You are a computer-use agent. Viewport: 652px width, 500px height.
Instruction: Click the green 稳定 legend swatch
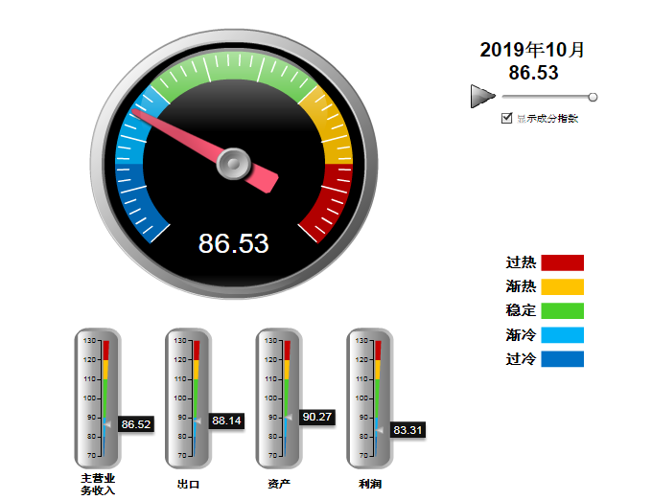point(562,311)
